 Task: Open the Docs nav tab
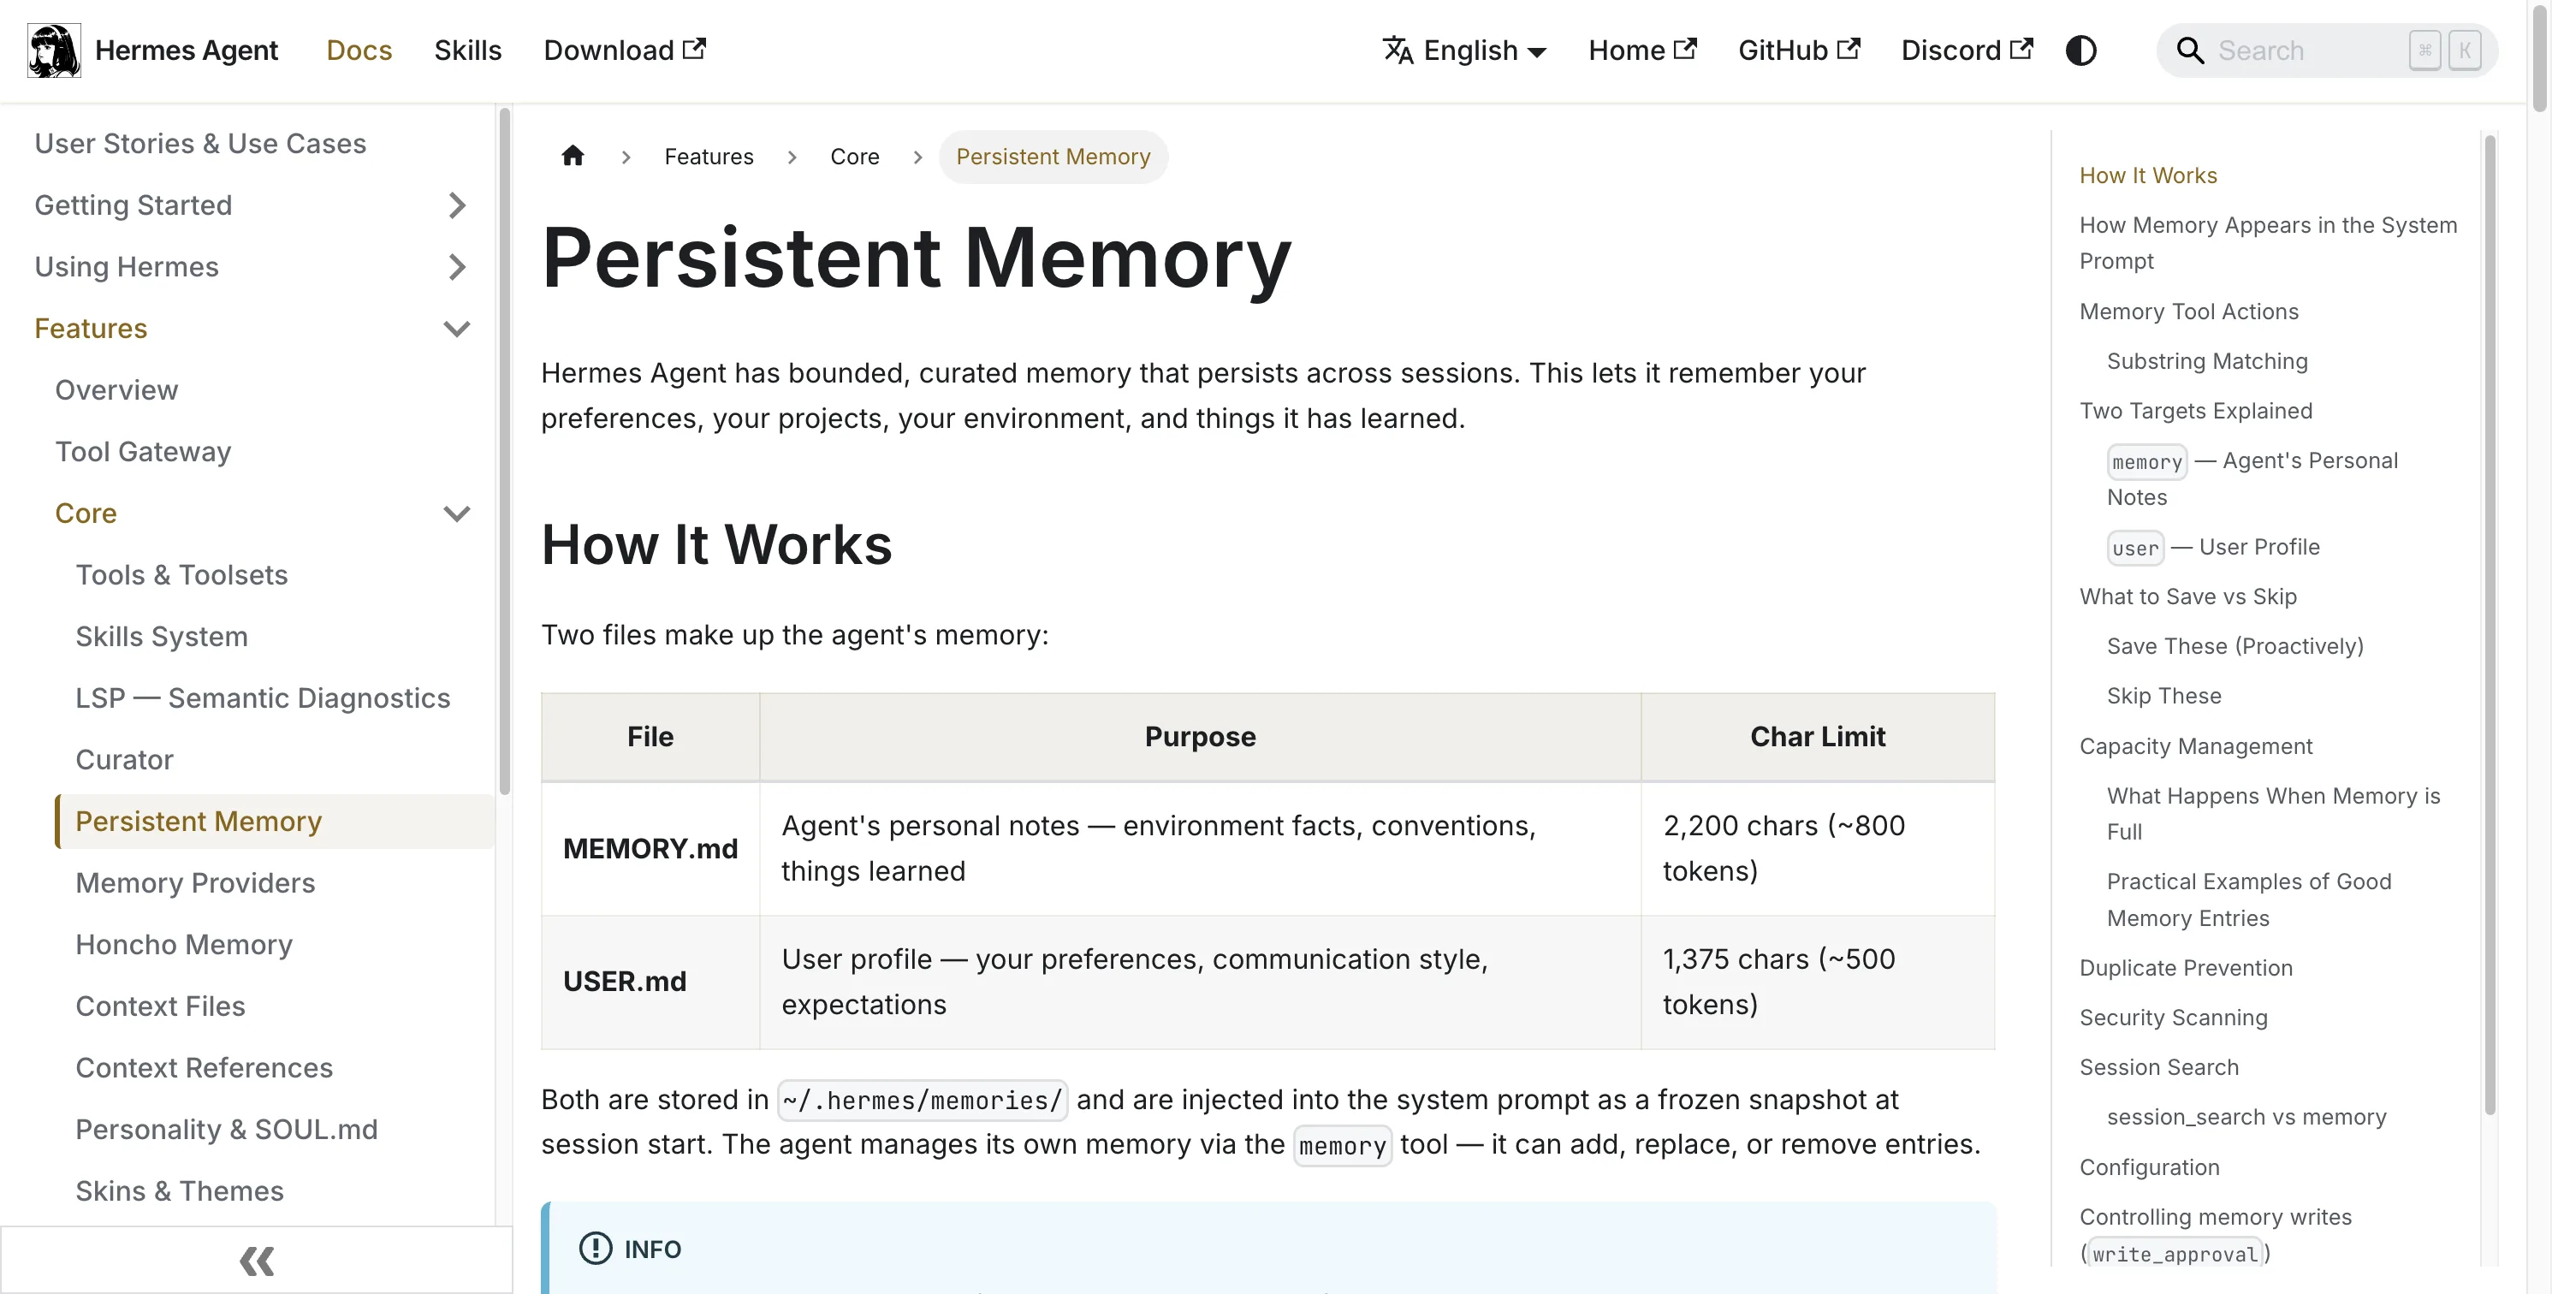pos(359,50)
